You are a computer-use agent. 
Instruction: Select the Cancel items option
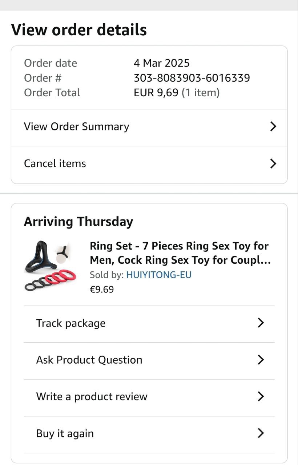click(55, 163)
